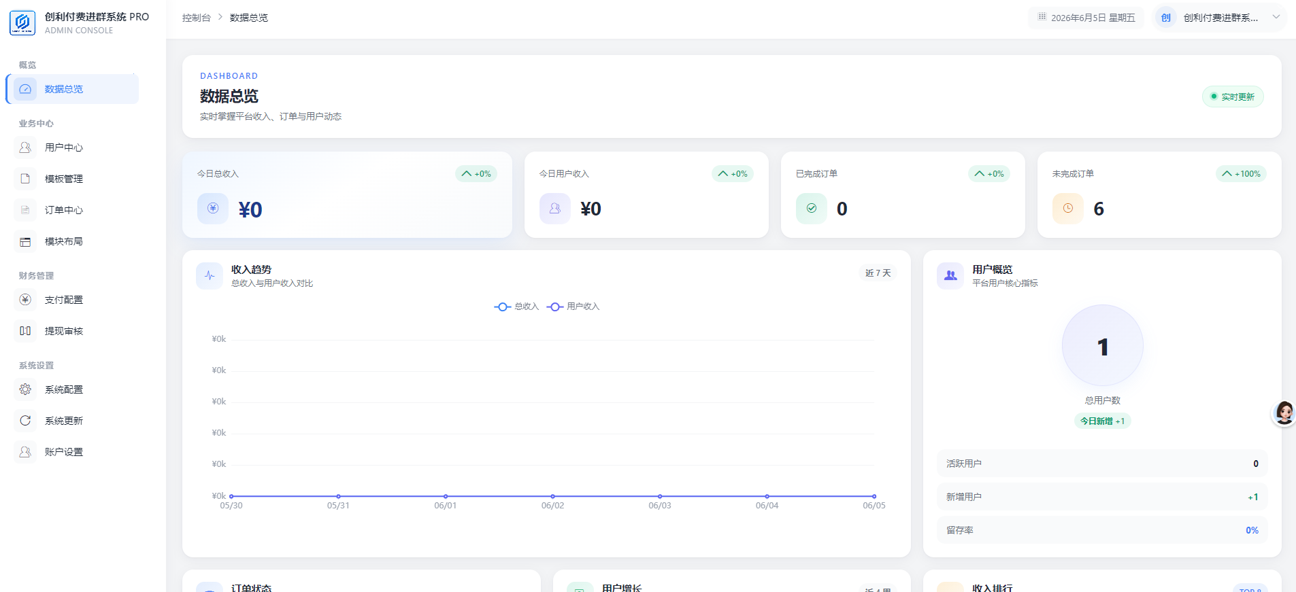This screenshot has height=592, width=1296.
Task: Go to 支付配置 page
Action: pos(73,300)
